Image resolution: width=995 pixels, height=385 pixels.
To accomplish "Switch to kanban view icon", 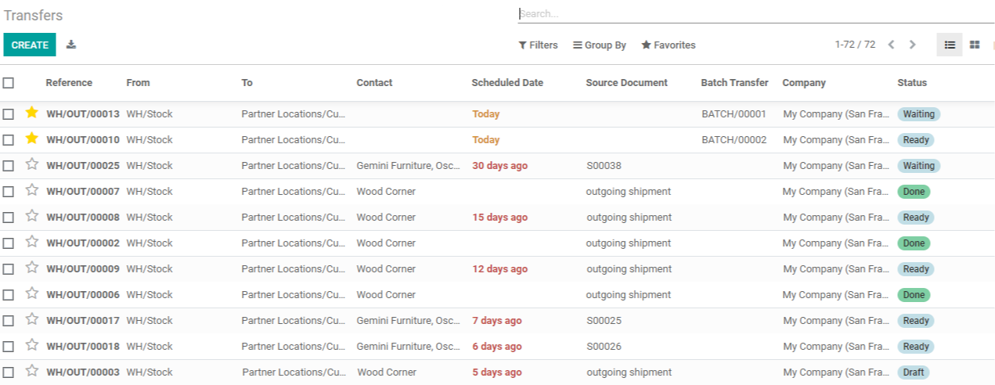I will click(975, 45).
